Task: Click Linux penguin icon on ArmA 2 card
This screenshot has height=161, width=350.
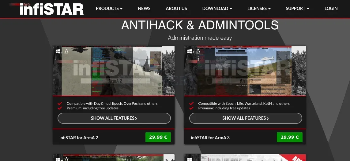Action: [66, 51]
